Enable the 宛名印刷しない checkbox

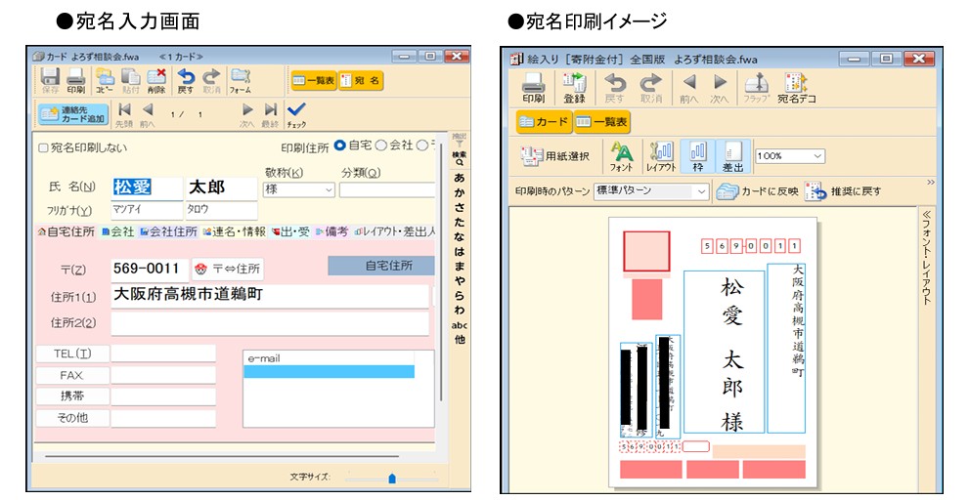[x=43, y=148]
